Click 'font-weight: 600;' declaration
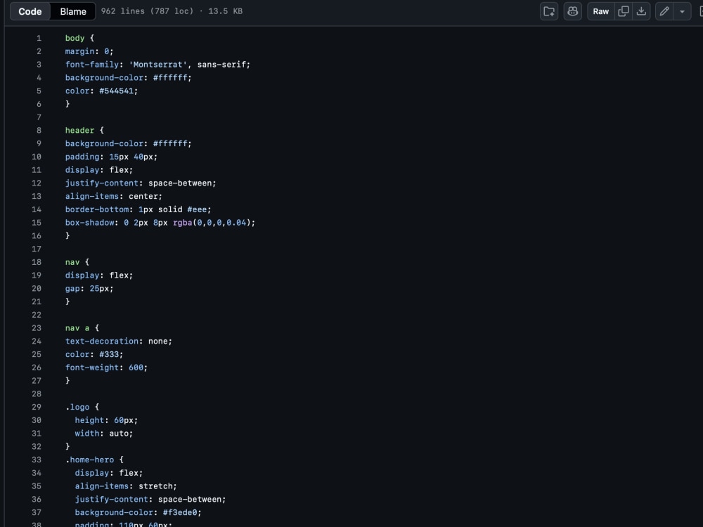This screenshot has width=703, height=527. [106, 367]
